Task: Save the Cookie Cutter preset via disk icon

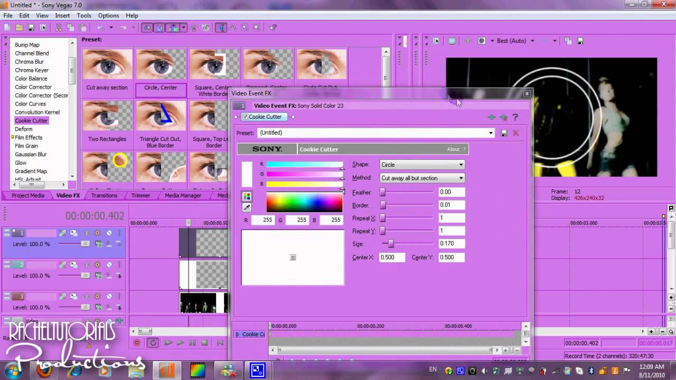Action: tap(504, 133)
